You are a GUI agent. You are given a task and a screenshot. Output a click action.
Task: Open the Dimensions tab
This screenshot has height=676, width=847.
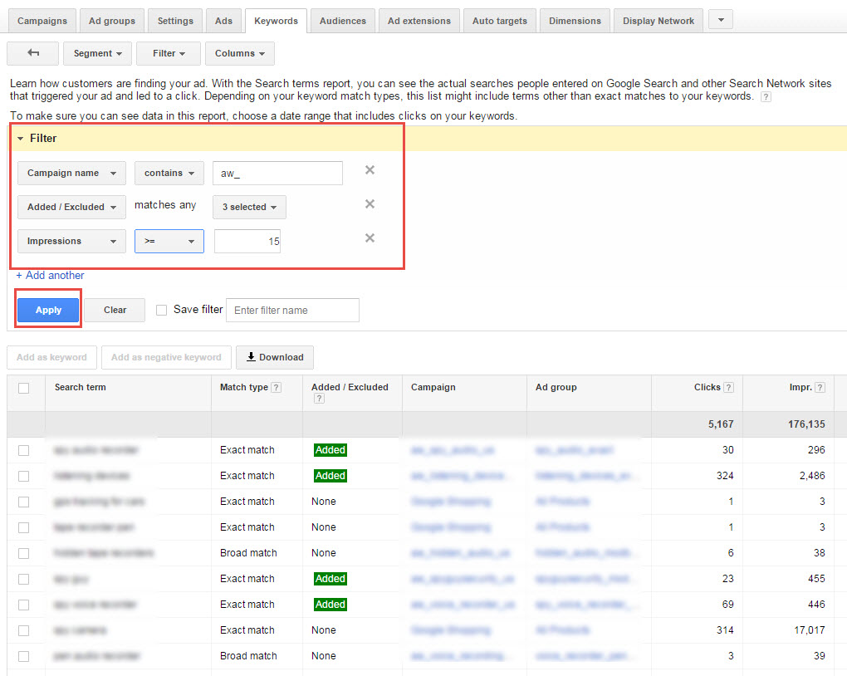tap(575, 21)
